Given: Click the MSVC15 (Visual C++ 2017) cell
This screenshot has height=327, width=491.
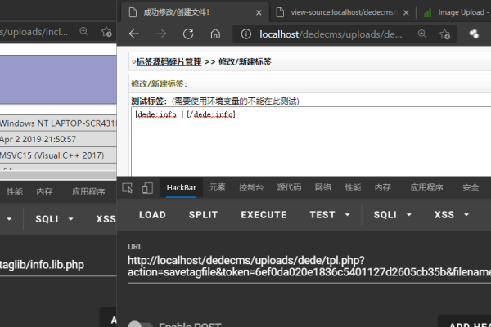Looking at the screenshot, I should pos(58,155).
